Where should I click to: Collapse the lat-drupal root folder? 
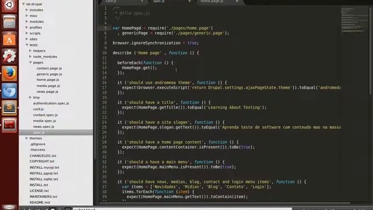tap(23, 4)
